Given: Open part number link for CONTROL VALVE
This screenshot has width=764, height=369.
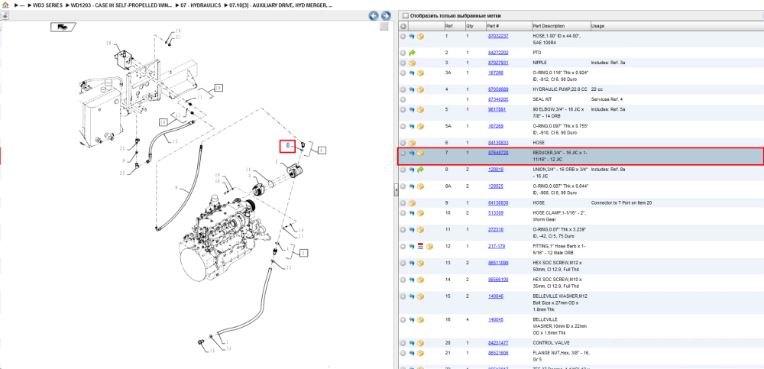Looking at the screenshot, I should click(498, 343).
